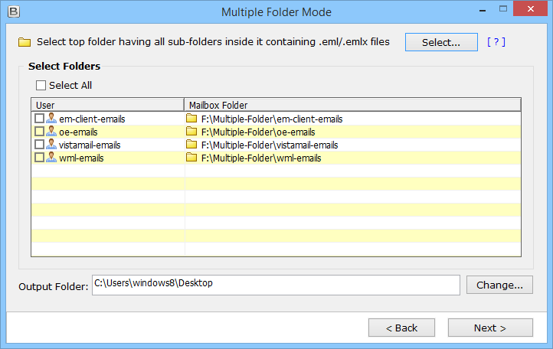This screenshot has width=553, height=349.
Task: Click the folder icon beside top-folder instruction
Action: (x=25, y=42)
